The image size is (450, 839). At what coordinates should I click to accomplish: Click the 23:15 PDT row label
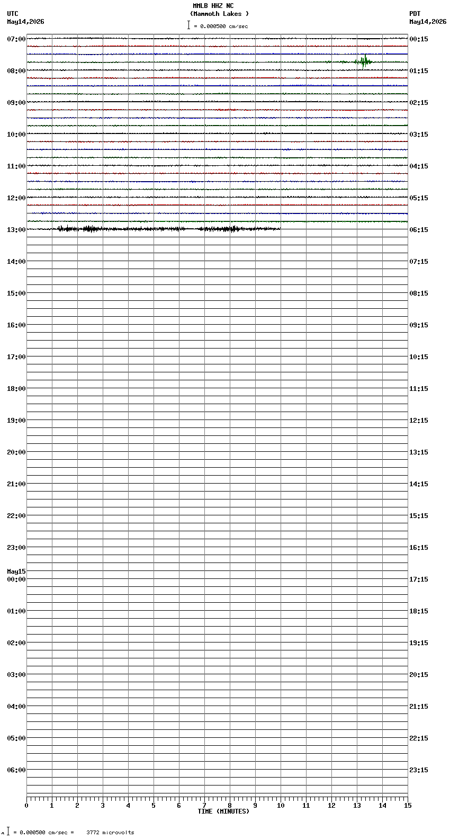pyautogui.click(x=419, y=770)
